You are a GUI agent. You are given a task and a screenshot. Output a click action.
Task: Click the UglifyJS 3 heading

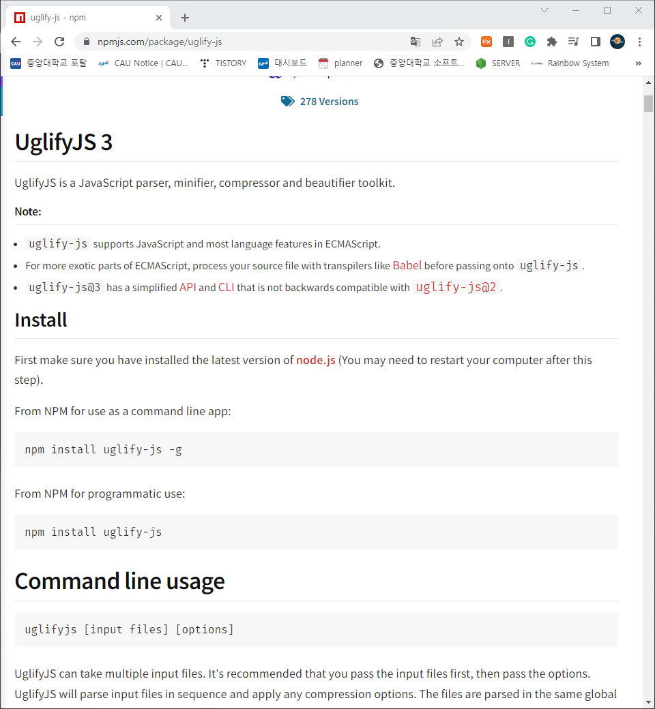pos(63,142)
